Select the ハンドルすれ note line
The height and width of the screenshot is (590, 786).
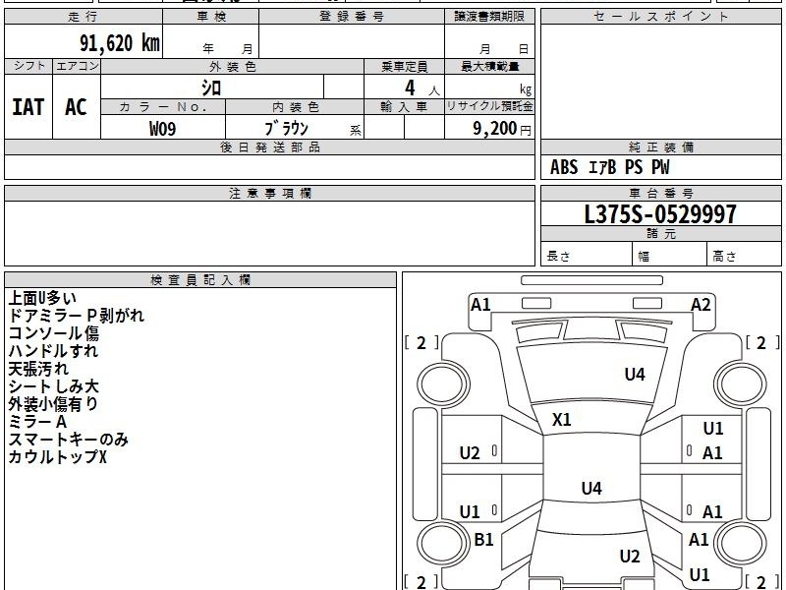53,351
